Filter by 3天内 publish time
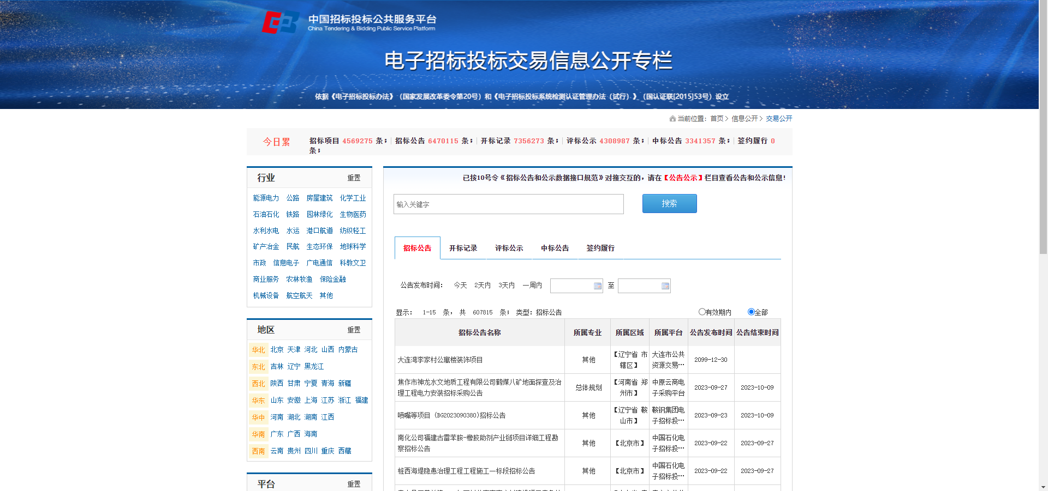The width and height of the screenshot is (1048, 491). 507,285
